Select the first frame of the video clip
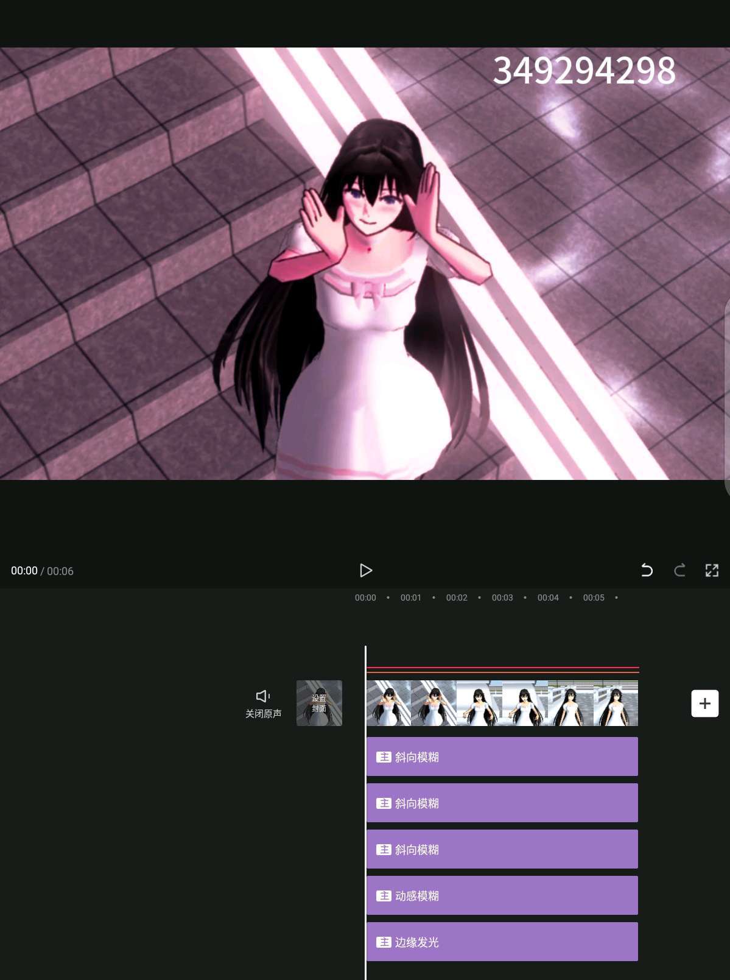The height and width of the screenshot is (980, 730). pyautogui.click(x=389, y=703)
